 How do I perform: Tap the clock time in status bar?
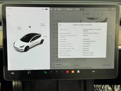(70, 9)
